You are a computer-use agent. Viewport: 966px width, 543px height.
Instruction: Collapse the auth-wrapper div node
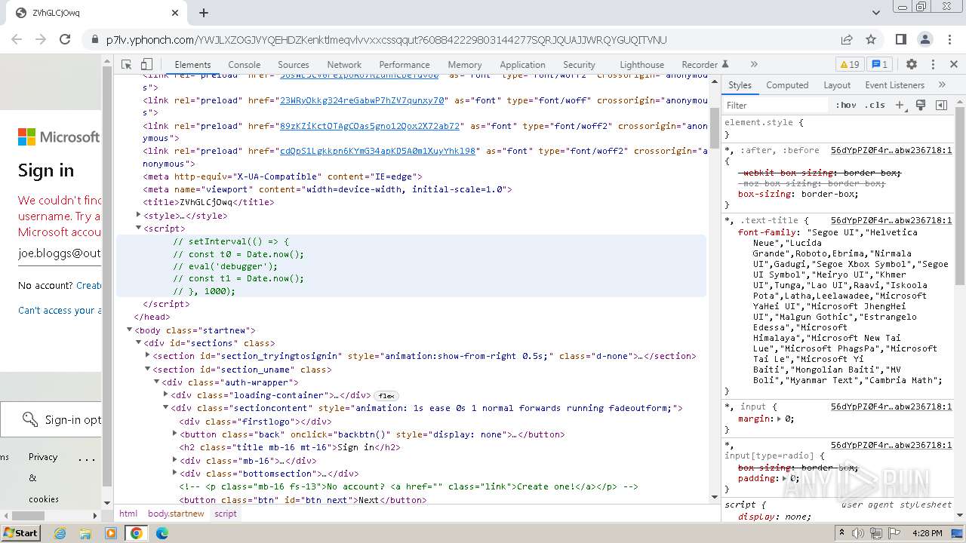(157, 382)
